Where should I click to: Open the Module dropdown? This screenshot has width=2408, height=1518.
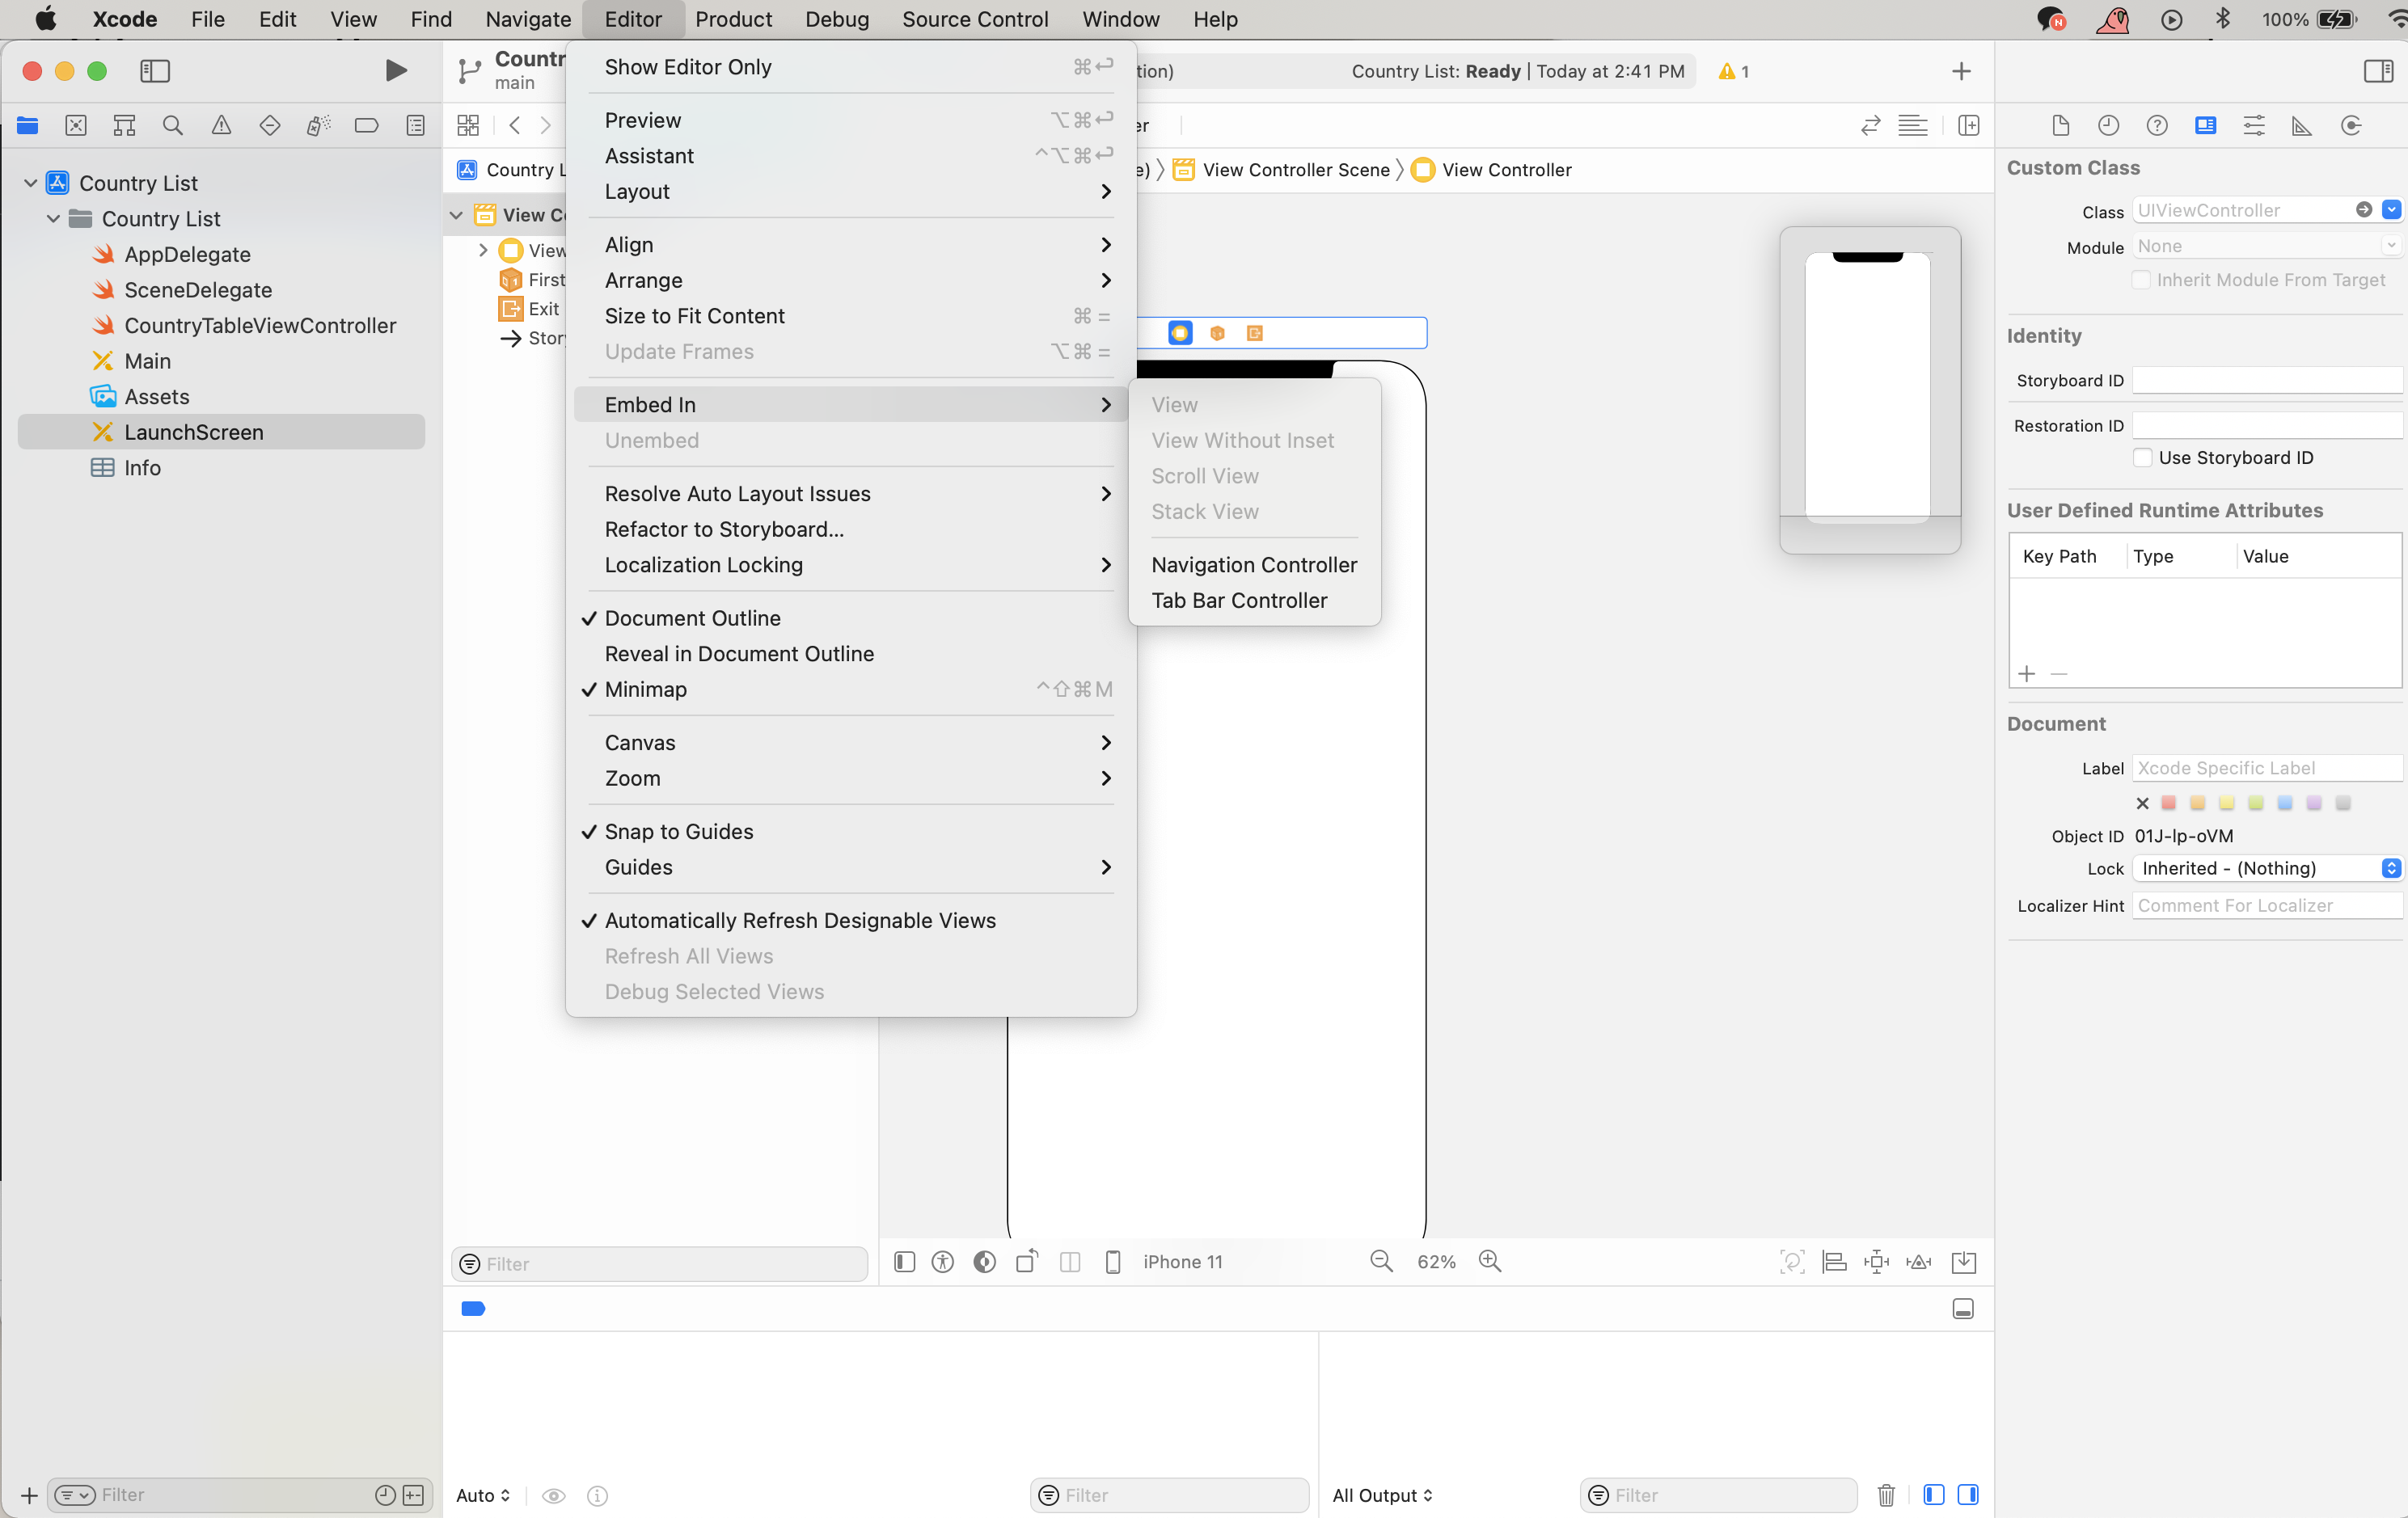[2390, 245]
